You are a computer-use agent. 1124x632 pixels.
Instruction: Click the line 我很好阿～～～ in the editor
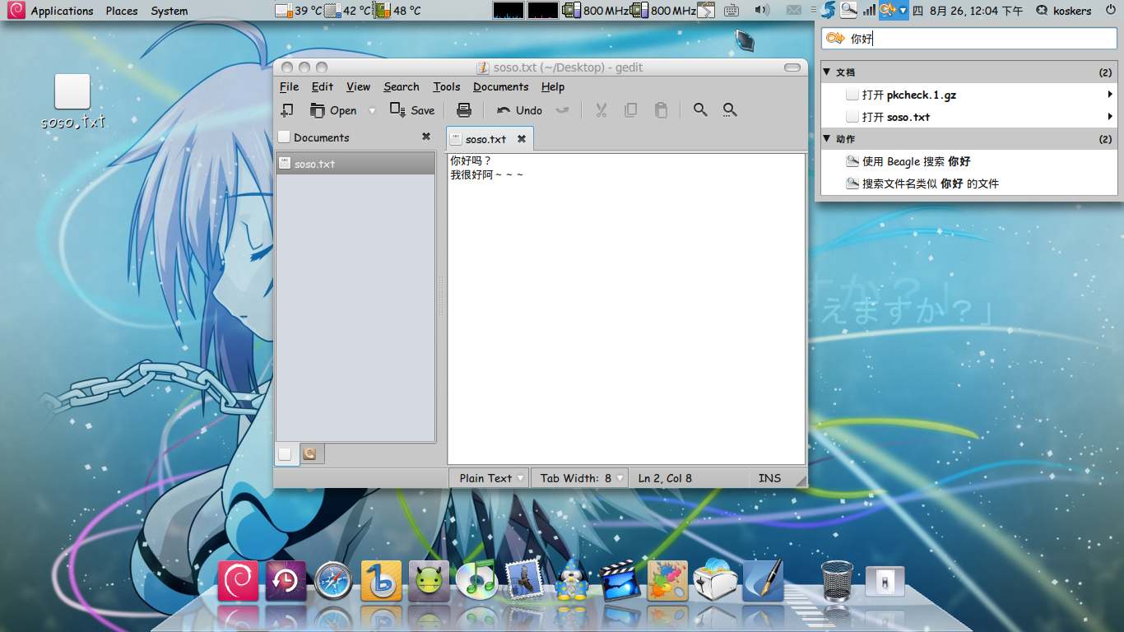(487, 175)
